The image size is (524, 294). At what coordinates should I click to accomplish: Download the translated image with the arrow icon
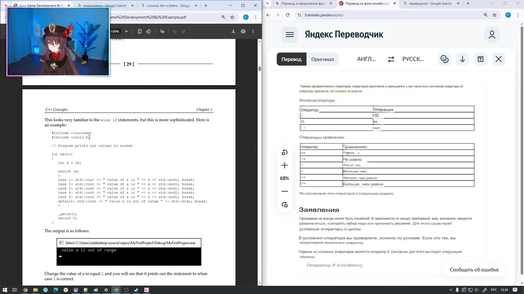463,59
